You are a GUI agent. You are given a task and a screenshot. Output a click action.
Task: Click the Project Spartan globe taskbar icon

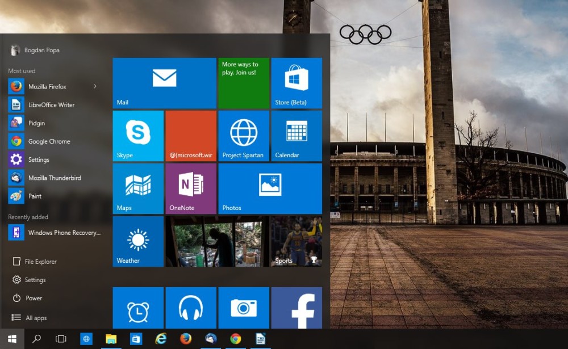pyautogui.click(x=86, y=339)
